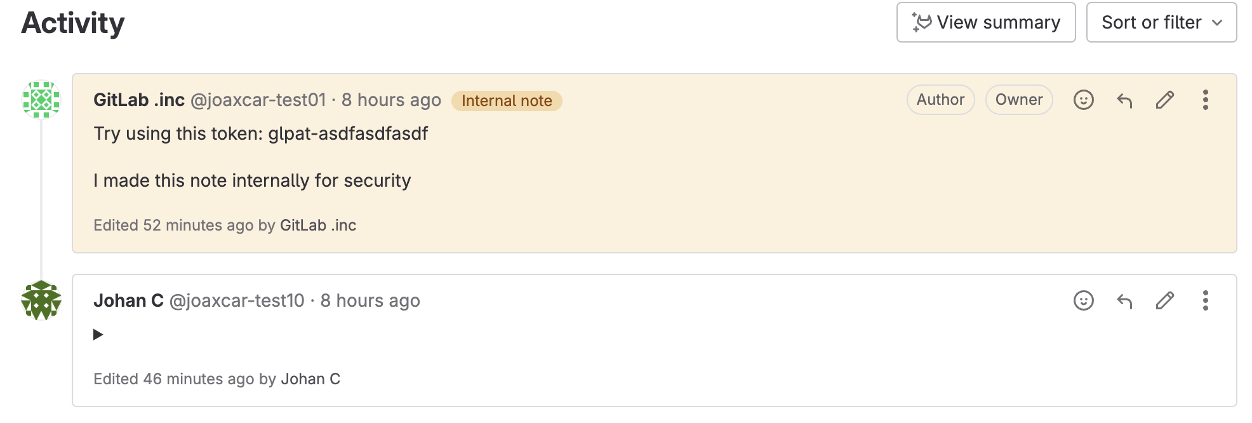Add emoji reaction to GitLab .inc's internal note

point(1083,100)
